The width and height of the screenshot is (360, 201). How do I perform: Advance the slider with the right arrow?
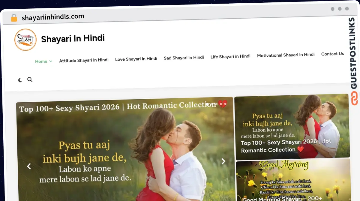[223, 161]
